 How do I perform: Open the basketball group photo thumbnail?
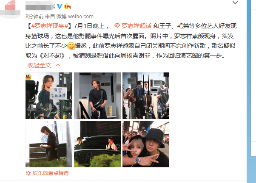click(x=146, y=96)
